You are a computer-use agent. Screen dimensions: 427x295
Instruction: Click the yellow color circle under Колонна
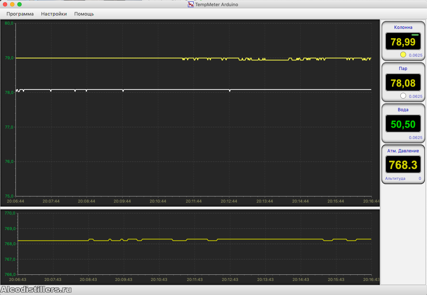point(403,55)
